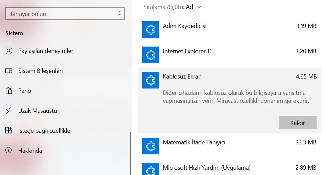The height and width of the screenshot is (175, 325).
Task: Click the Kablosuz Ekran puzzle icon
Action: tap(151, 80)
